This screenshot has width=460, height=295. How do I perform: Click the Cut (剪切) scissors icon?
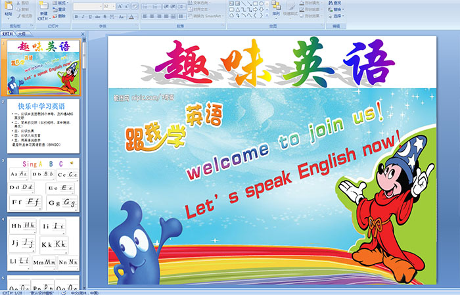[x=18, y=3]
